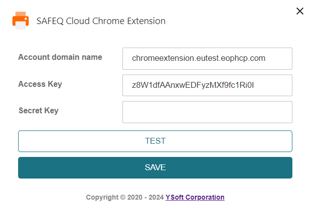Close the SAFEQ Cloud extension dialog
The width and height of the screenshot is (310, 206).
[300, 11]
